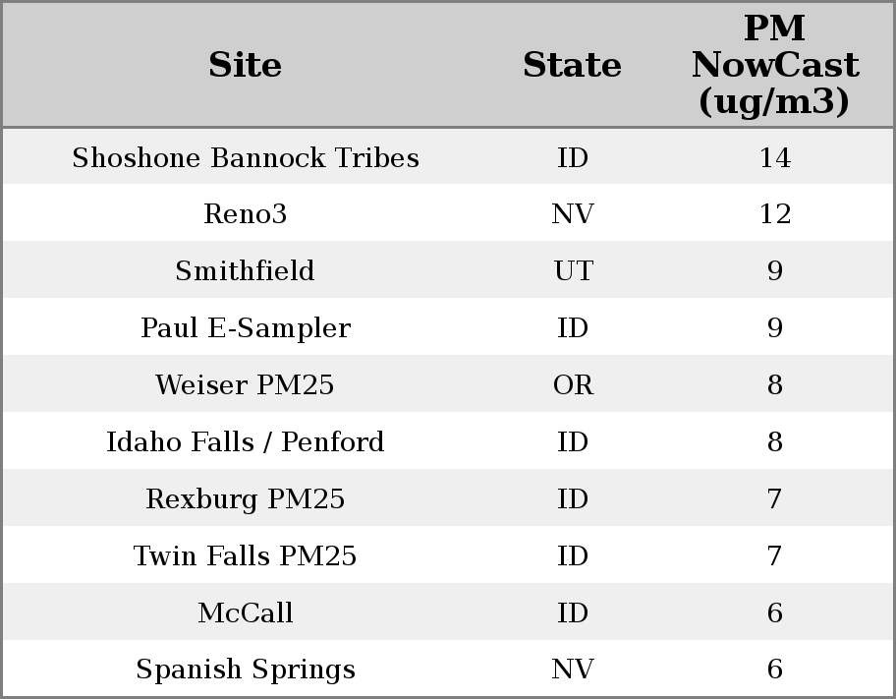Viewport: 896px width, 699px height.
Task: Click the PM NowCast column header
Action: point(774,65)
